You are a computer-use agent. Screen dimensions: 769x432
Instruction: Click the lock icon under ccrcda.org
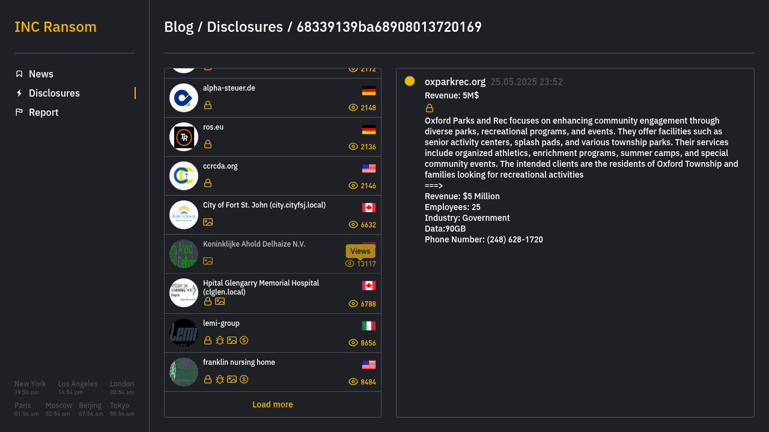click(208, 183)
